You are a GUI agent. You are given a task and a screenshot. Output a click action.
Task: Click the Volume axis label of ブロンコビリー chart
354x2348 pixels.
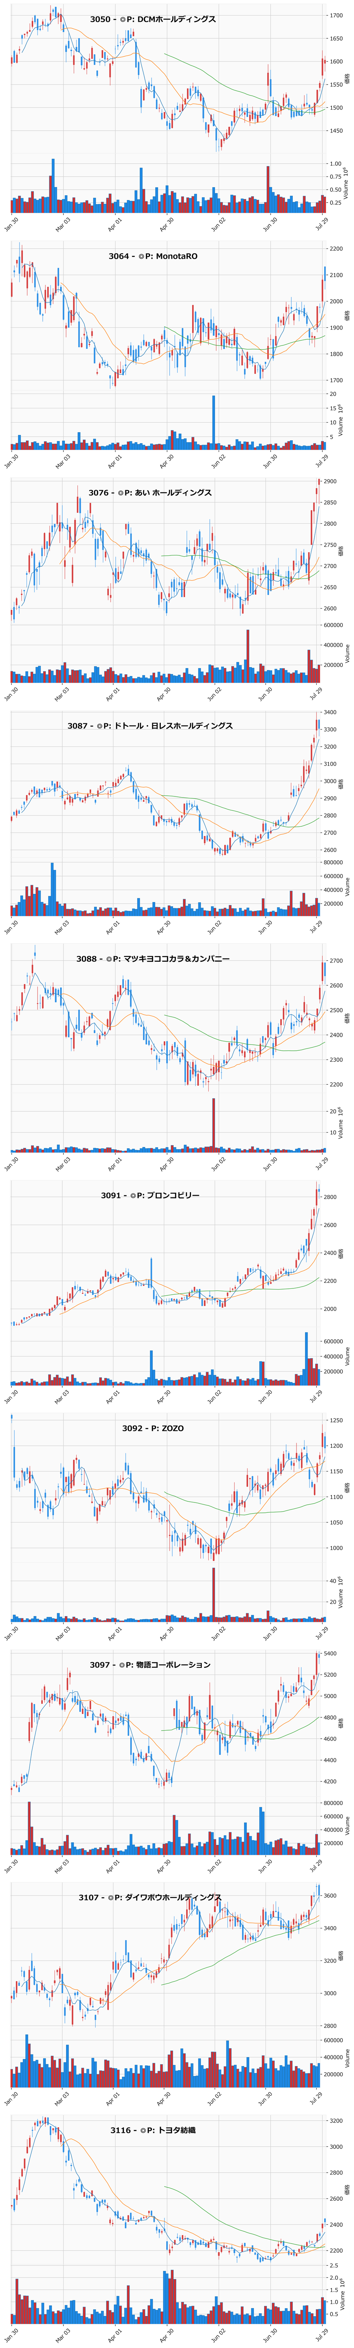point(347,1357)
